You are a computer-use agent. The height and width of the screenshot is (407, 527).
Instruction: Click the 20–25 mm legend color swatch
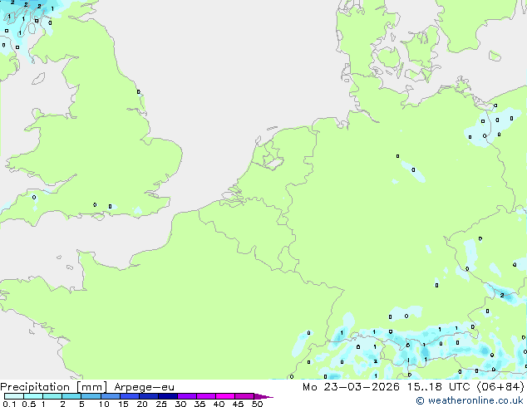[149, 396]
